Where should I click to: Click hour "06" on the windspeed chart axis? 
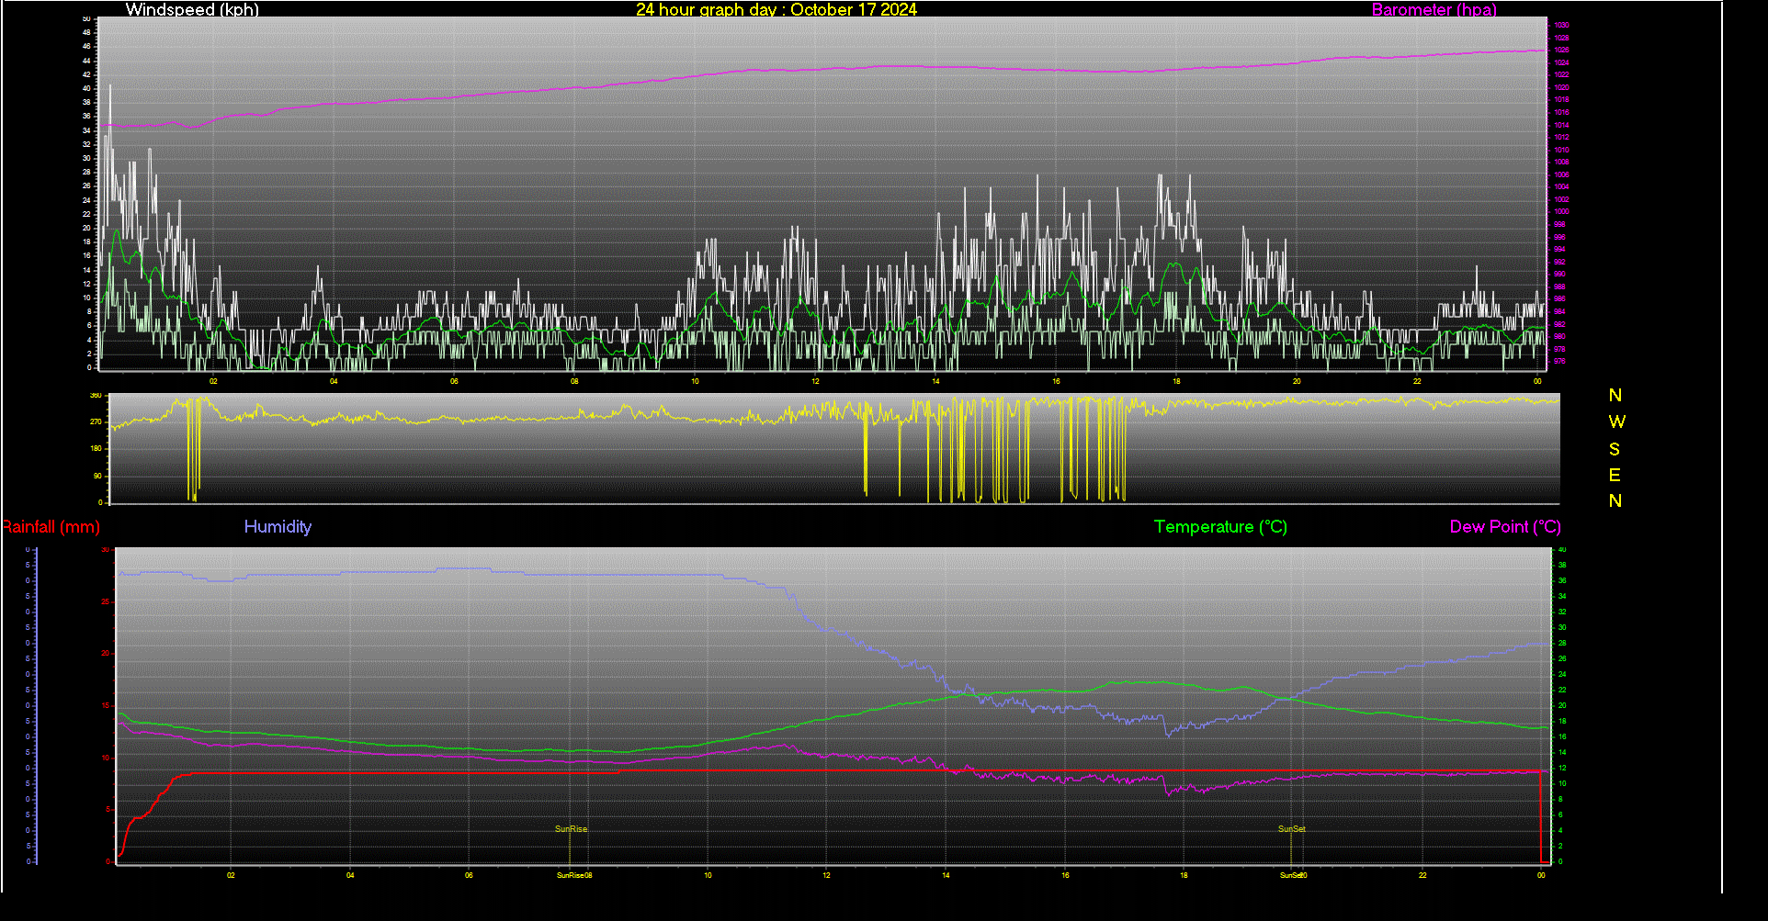(x=454, y=381)
